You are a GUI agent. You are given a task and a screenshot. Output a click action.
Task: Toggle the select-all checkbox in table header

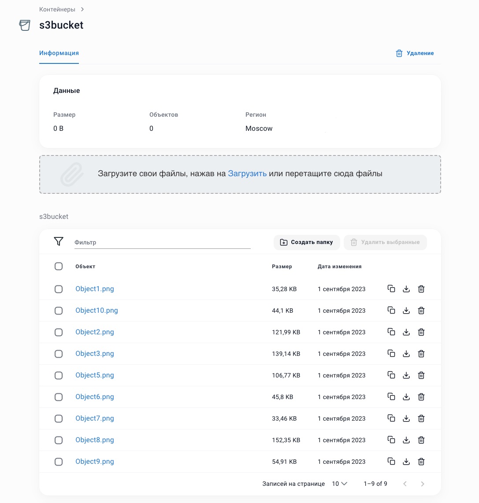59,266
